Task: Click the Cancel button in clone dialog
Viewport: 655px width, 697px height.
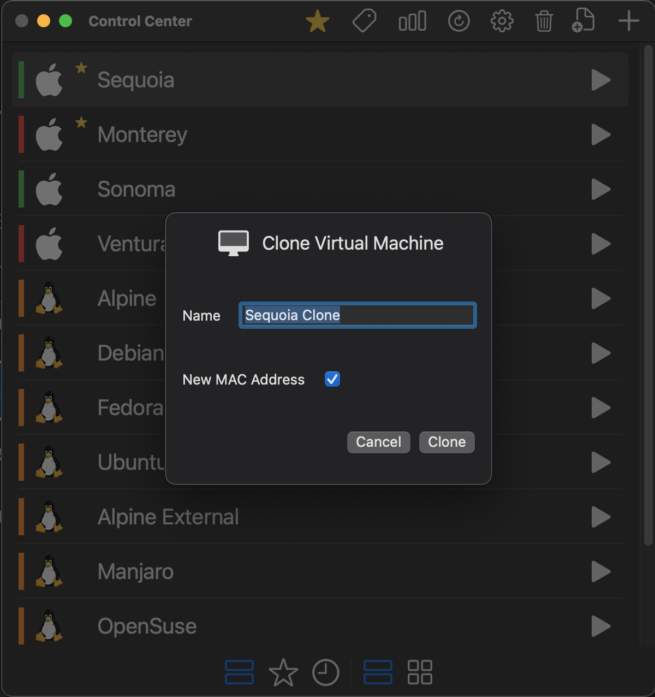Action: [379, 442]
